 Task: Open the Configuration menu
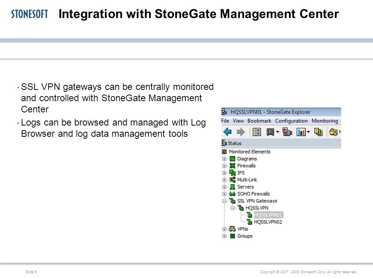pyautogui.click(x=291, y=121)
